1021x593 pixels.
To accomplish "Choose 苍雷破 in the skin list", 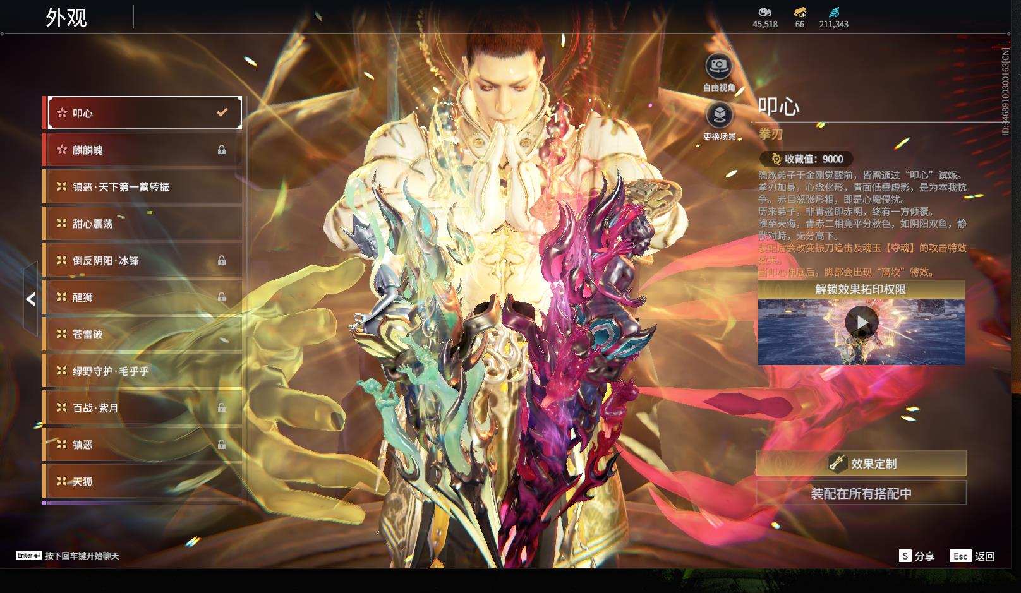I will (142, 334).
